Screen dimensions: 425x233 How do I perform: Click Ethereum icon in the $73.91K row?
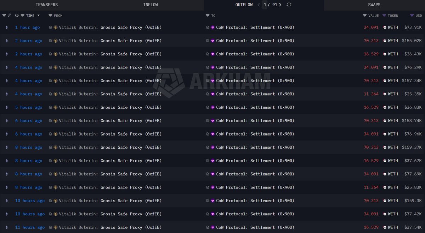tap(6, 27)
